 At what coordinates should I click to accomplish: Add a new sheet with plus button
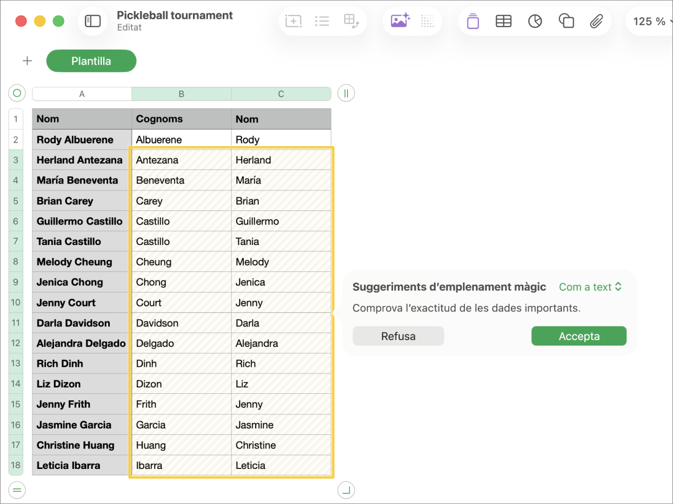pyautogui.click(x=27, y=61)
